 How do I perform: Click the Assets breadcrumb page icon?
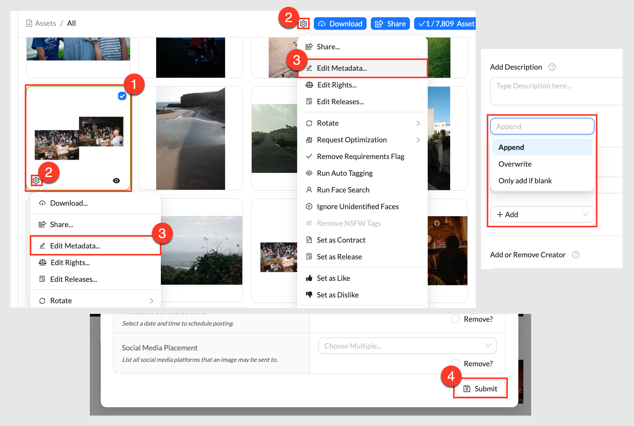[29, 23]
